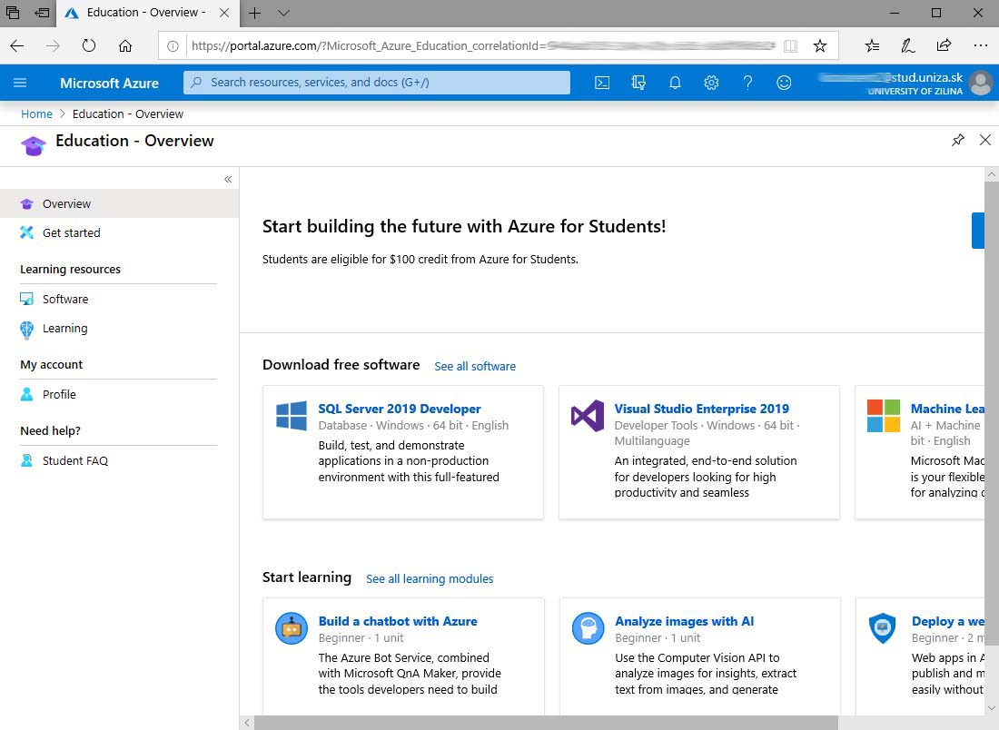999x730 pixels.
Task: Click See all software link
Action: [x=475, y=366]
